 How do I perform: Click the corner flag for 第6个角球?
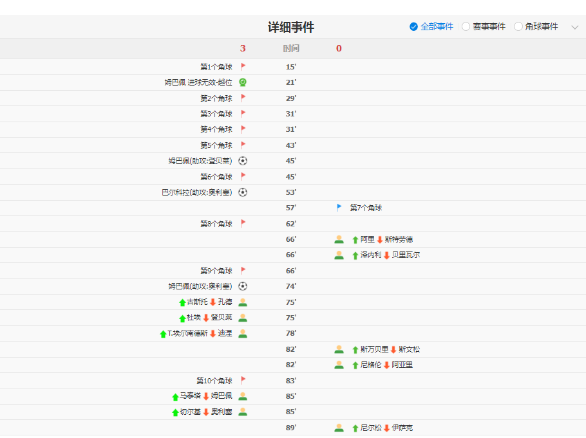coord(243,176)
